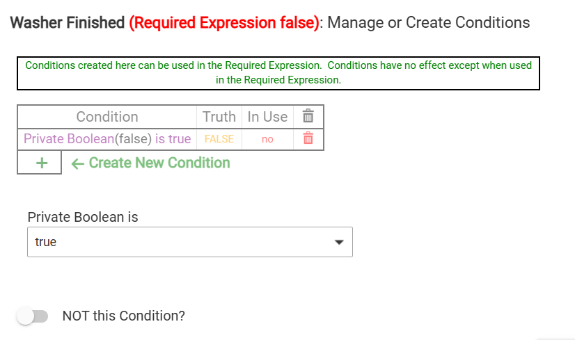575x340 pixels.
Task: Click the 'no' In Use cell
Action: [267, 139]
